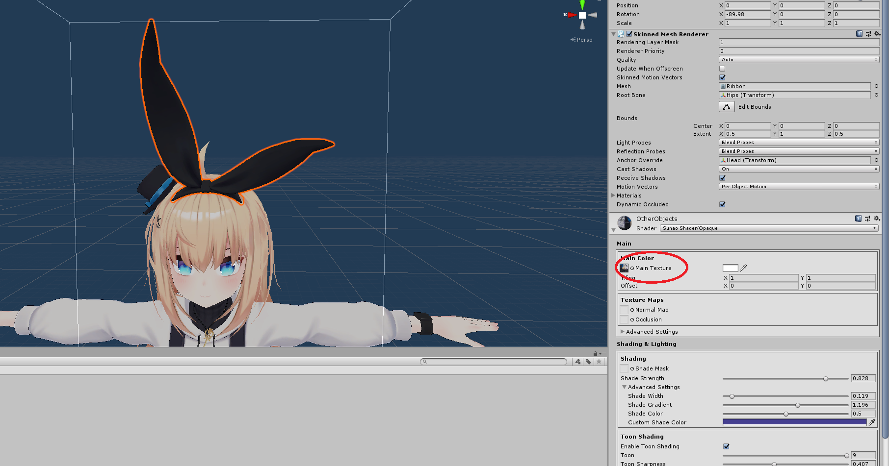Screen dimensions: 889x466
Task: Toggle Receive Shadows checkbox
Action: coord(722,178)
